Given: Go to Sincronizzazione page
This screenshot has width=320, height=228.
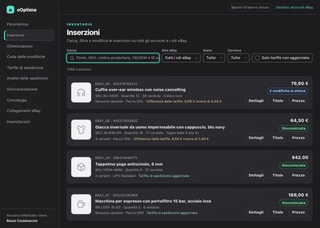Looking at the screenshot, I should pos(22,89).
